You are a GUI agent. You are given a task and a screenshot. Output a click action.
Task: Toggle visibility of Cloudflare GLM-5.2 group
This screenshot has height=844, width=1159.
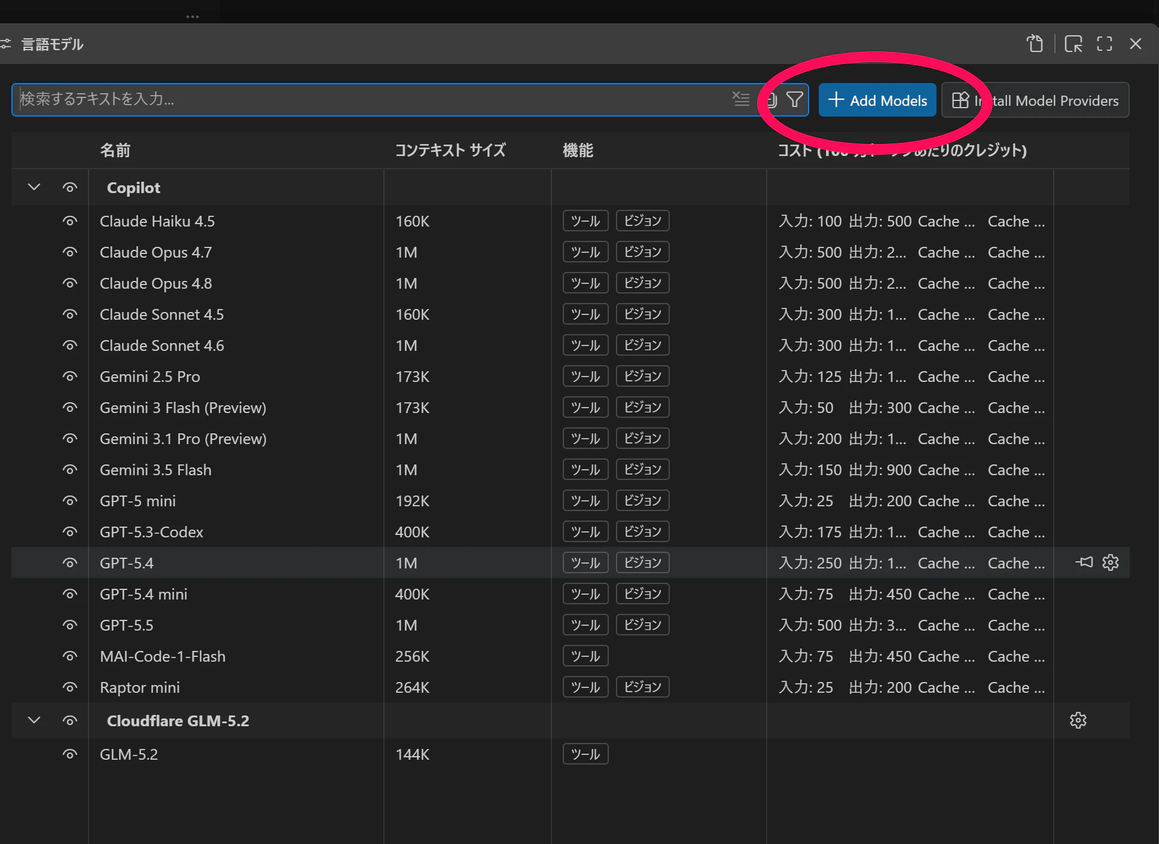click(x=70, y=721)
